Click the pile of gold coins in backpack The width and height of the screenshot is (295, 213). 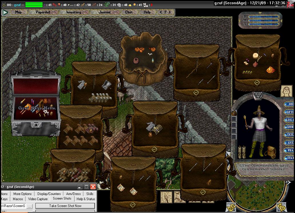pyautogui.click(x=270, y=69)
